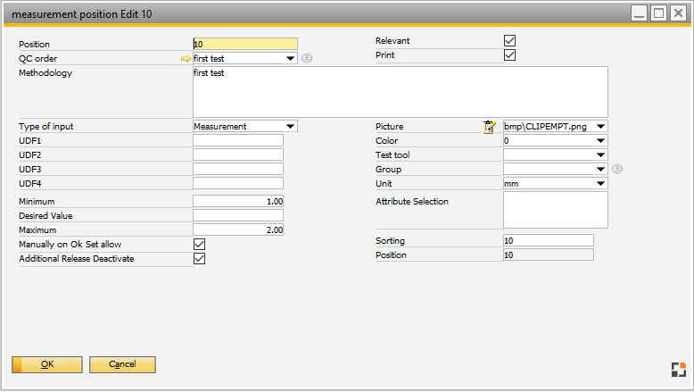Image resolution: width=694 pixels, height=392 pixels.
Task: Click the info icon beside Group dropdown
Action: 617,170
